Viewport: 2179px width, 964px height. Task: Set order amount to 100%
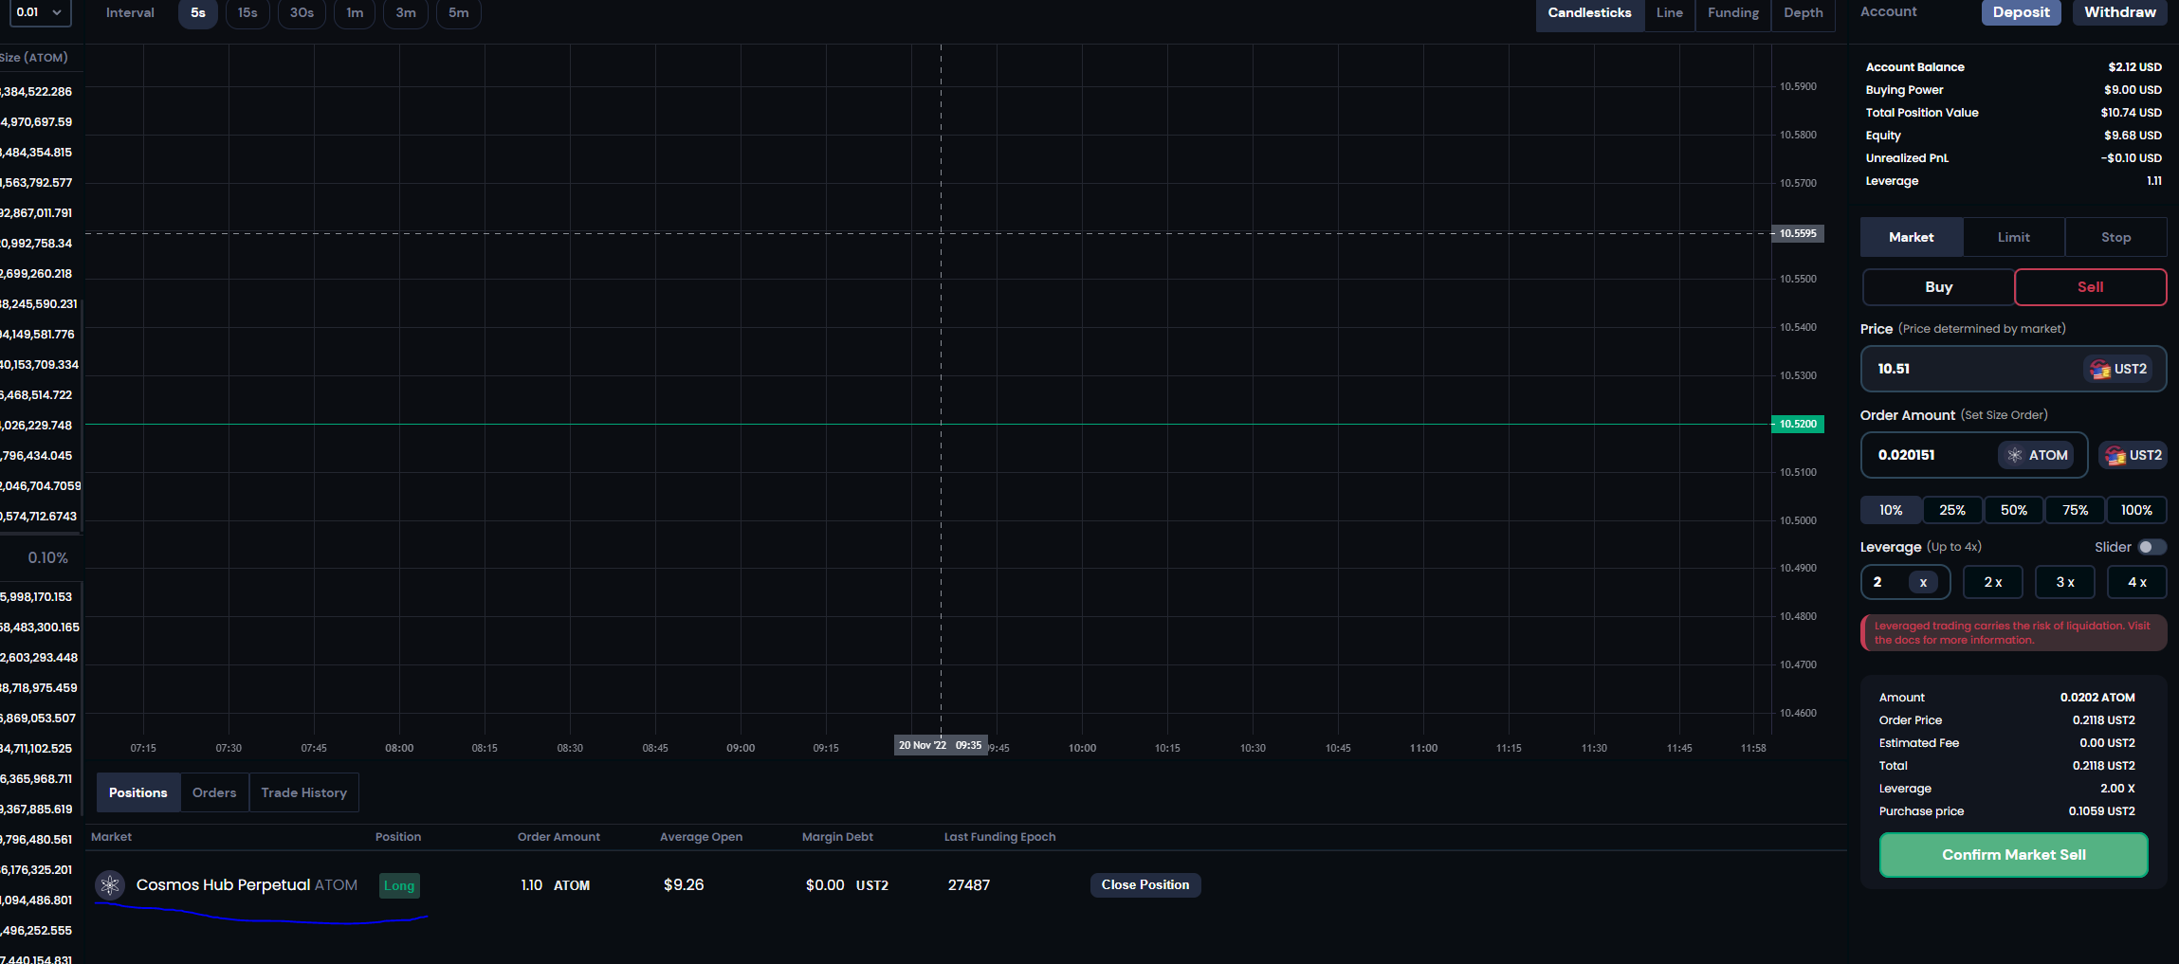point(2136,510)
